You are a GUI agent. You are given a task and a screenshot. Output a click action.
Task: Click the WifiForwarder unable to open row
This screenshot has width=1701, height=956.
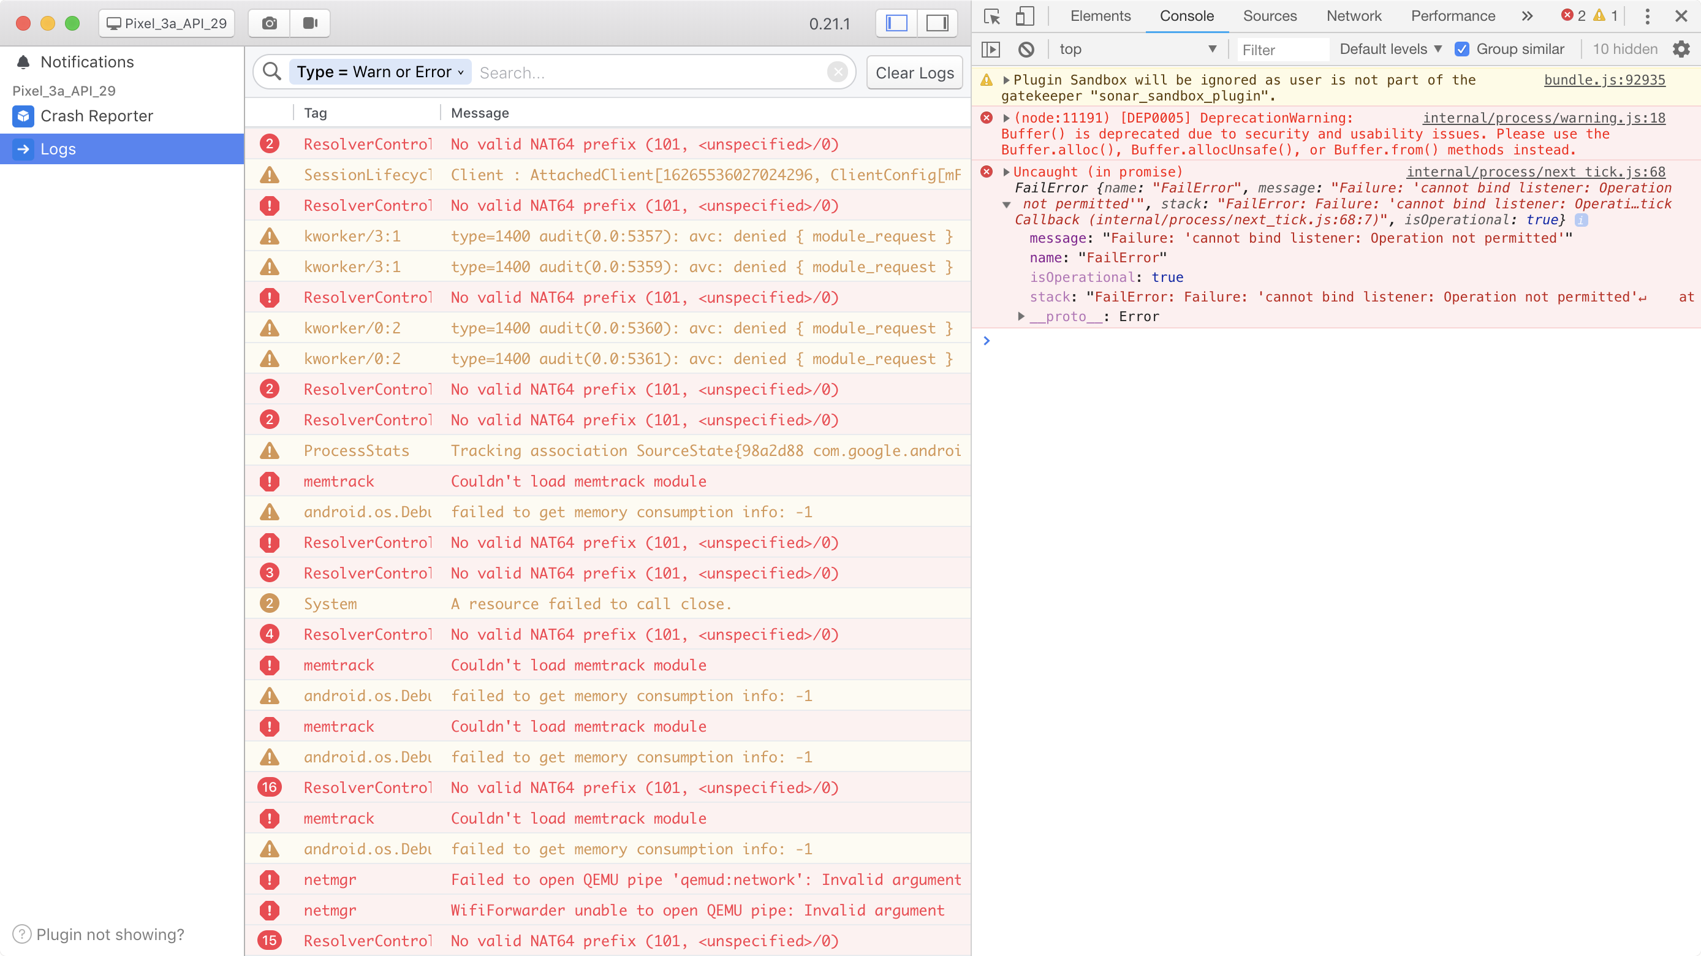(607, 911)
